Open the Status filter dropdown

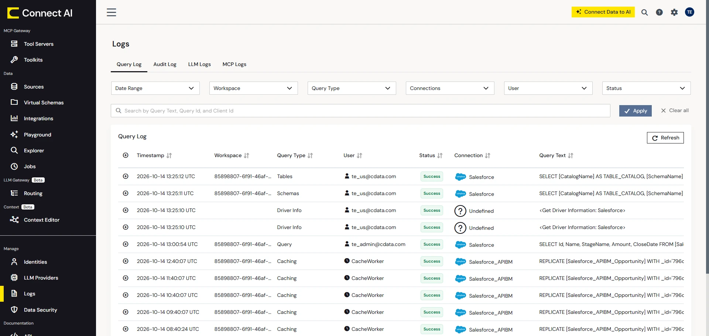coord(646,88)
